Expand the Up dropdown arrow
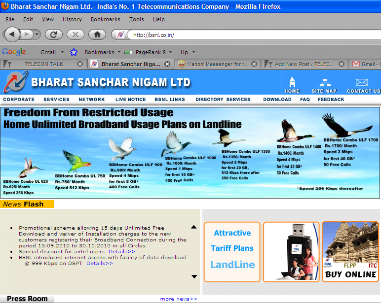The height and width of the screenshot is (305, 381). [193, 52]
